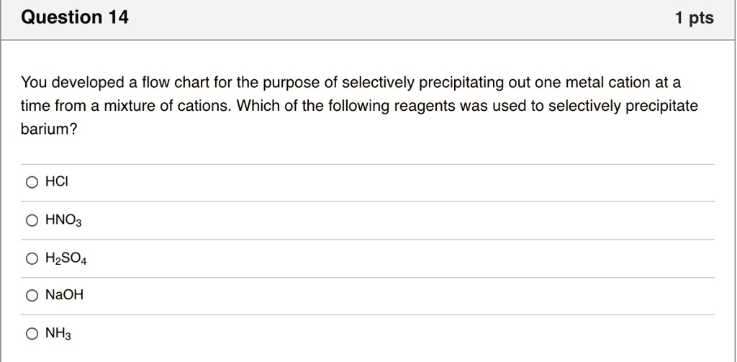Click the Question 14 heading
737x362 pixels.
(x=75, y=18)
